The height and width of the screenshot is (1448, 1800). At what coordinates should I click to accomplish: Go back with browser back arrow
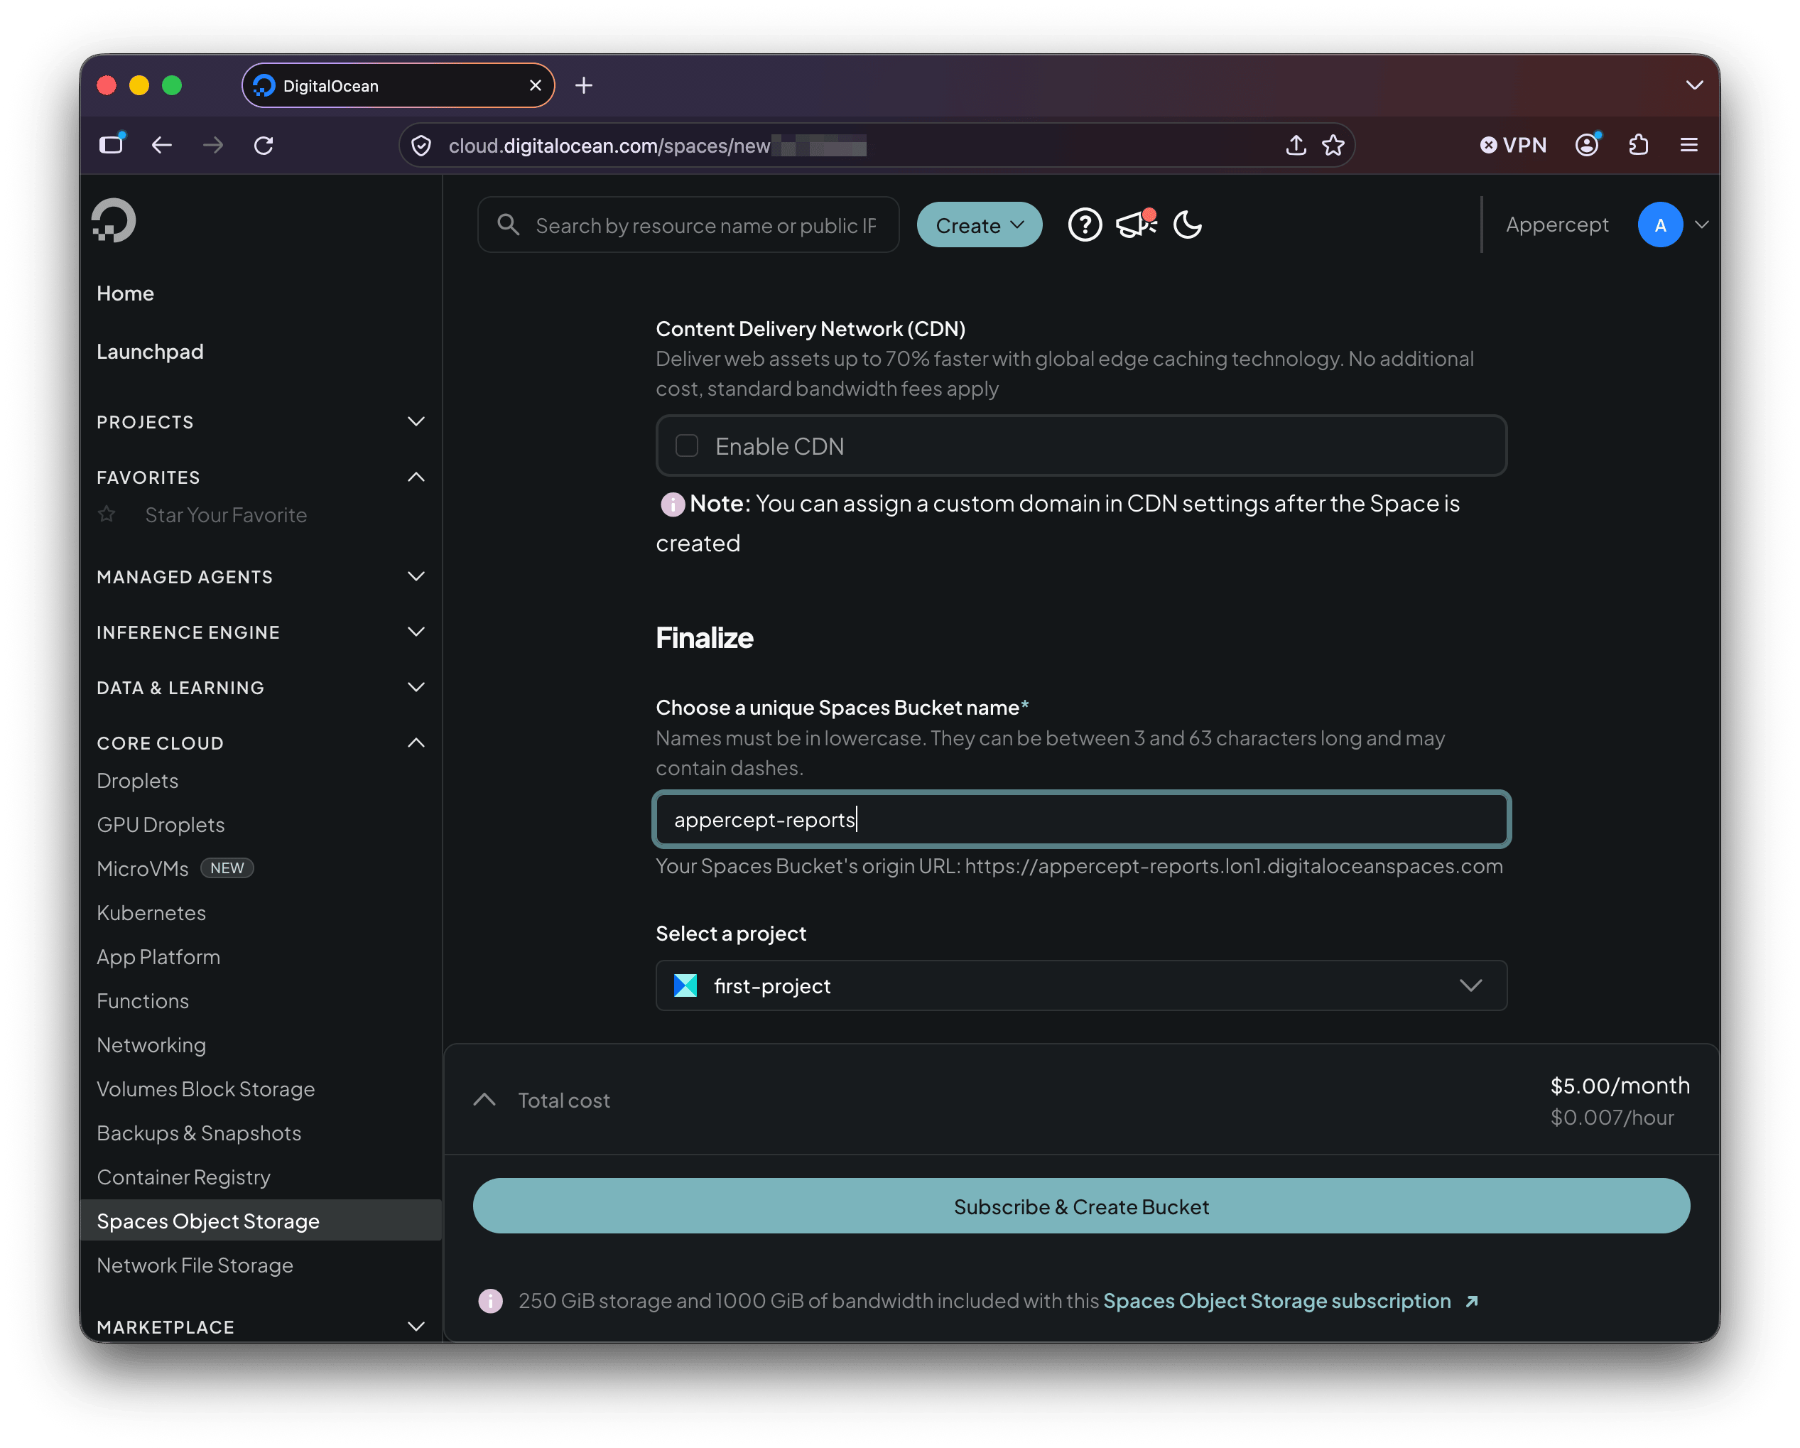click(x=162, y=146)
